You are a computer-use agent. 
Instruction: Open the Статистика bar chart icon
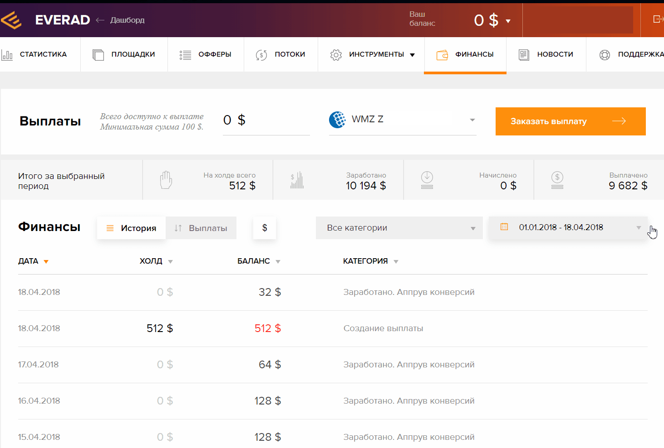7,55
